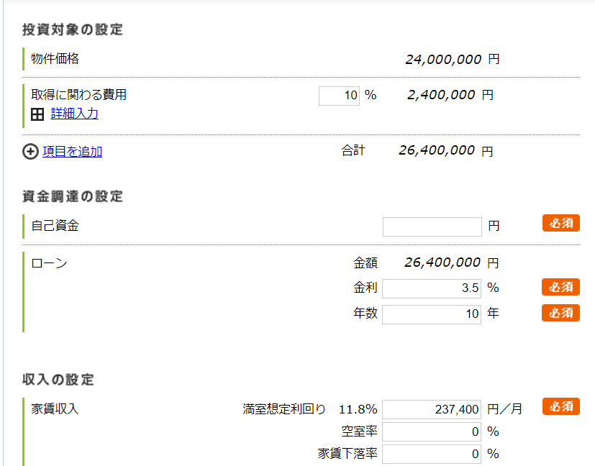Open the 詳細入力 link

74,114
